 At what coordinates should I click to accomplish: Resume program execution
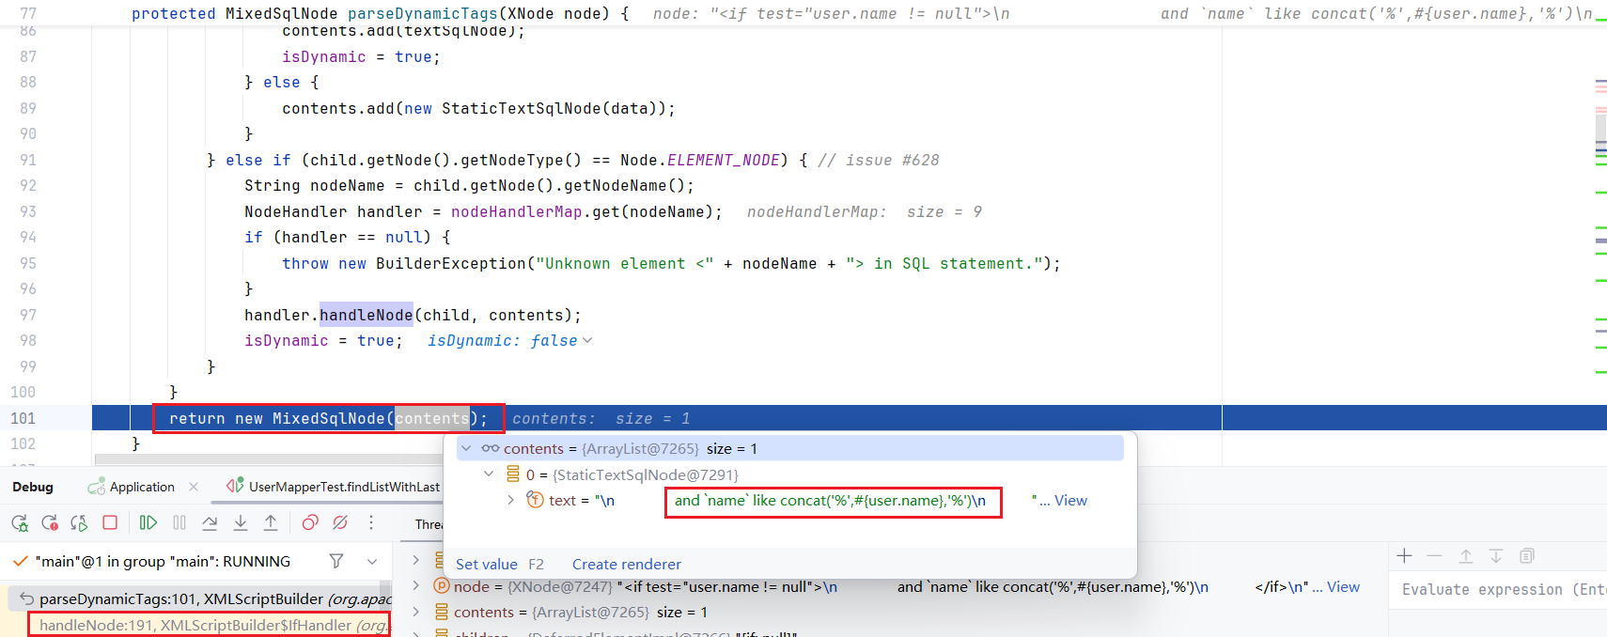point(148,522)
